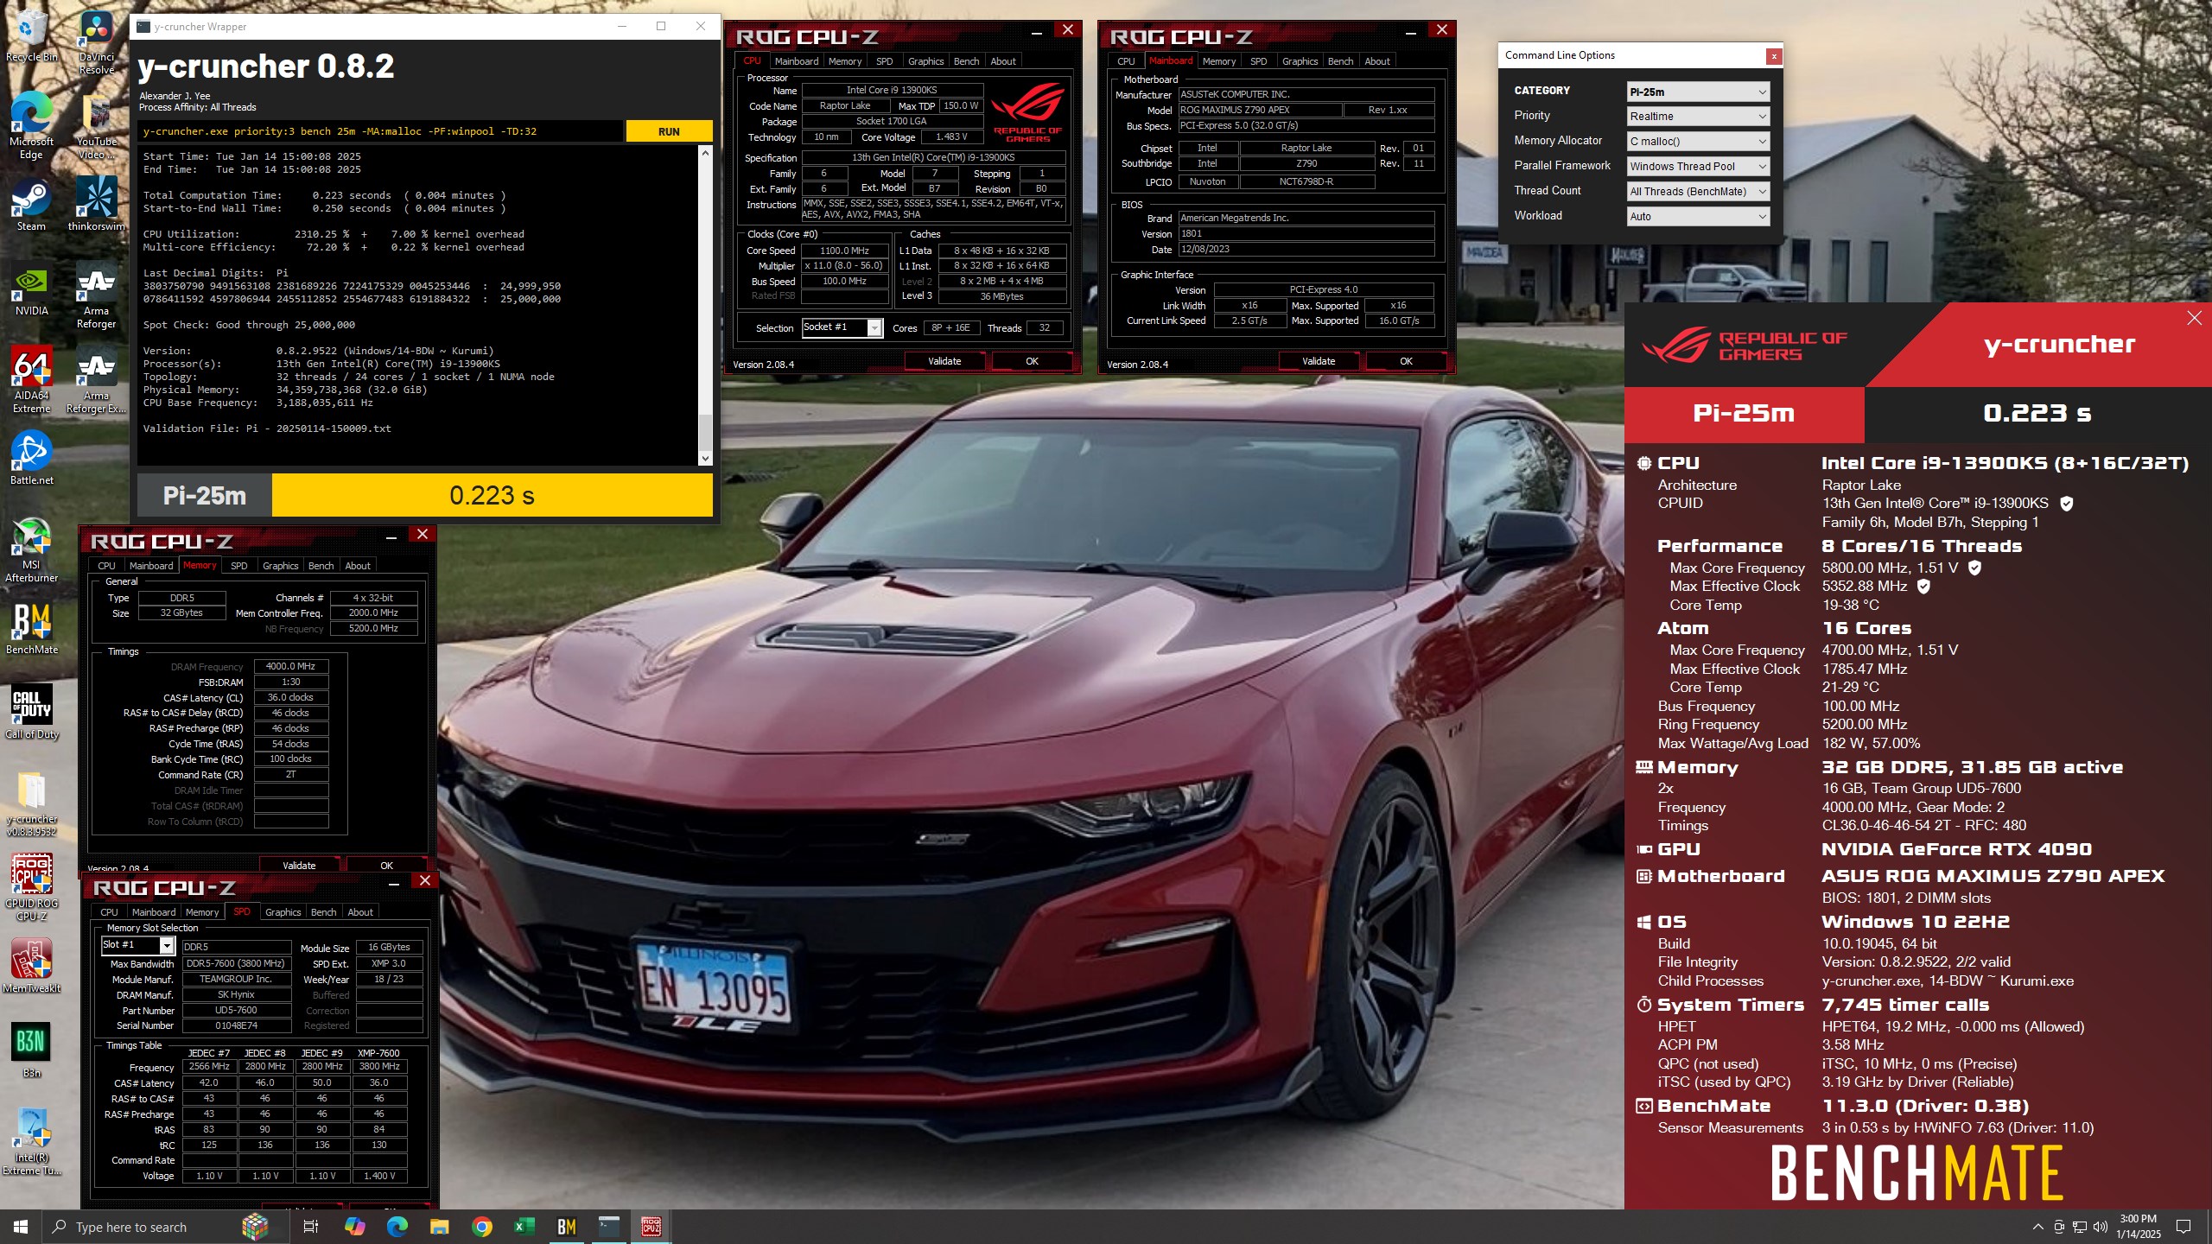Viewport: 2212px width, 1244px height.
Task: Open the DaVinci Resolve desktop icon
Action: [96, 43]
